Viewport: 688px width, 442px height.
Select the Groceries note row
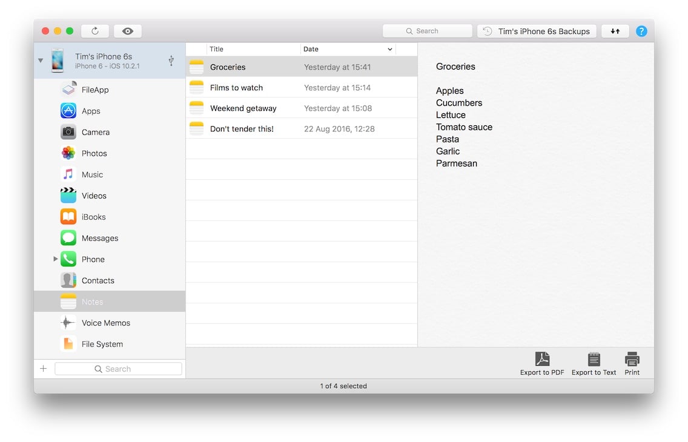point(302,67)
